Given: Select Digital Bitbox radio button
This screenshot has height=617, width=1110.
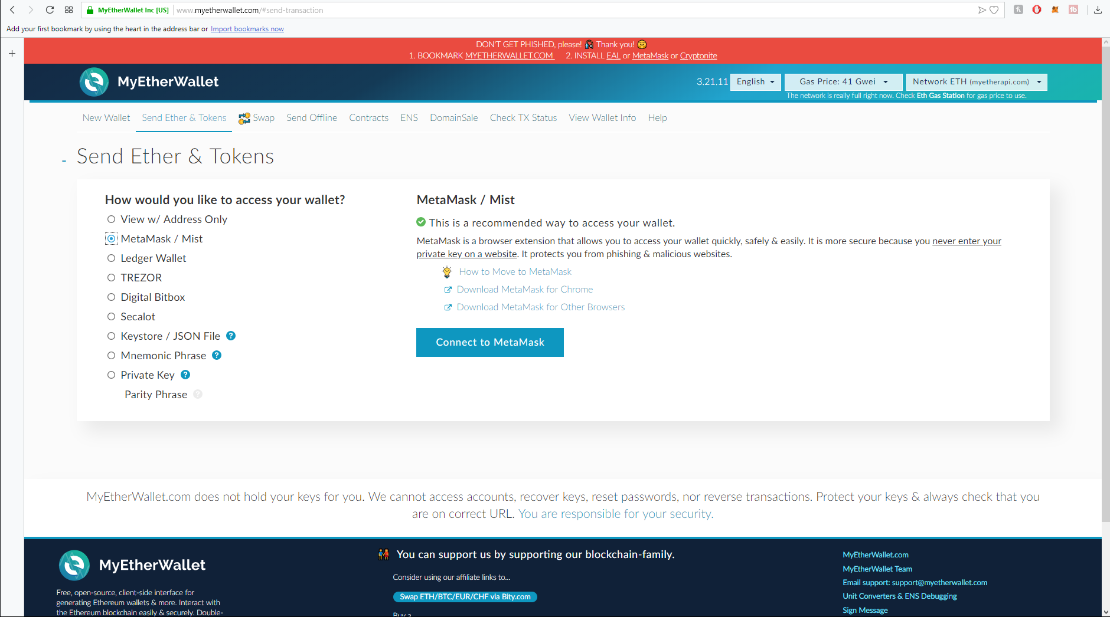Looking at the screenshot, I should tap(111, 297).
